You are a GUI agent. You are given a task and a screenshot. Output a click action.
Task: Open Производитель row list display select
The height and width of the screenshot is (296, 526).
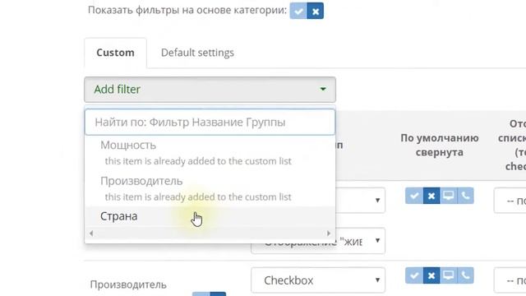tap(510, 280)
